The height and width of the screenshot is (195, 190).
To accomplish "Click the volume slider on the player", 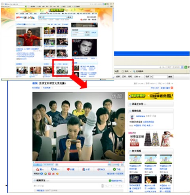I will point(115,165).
